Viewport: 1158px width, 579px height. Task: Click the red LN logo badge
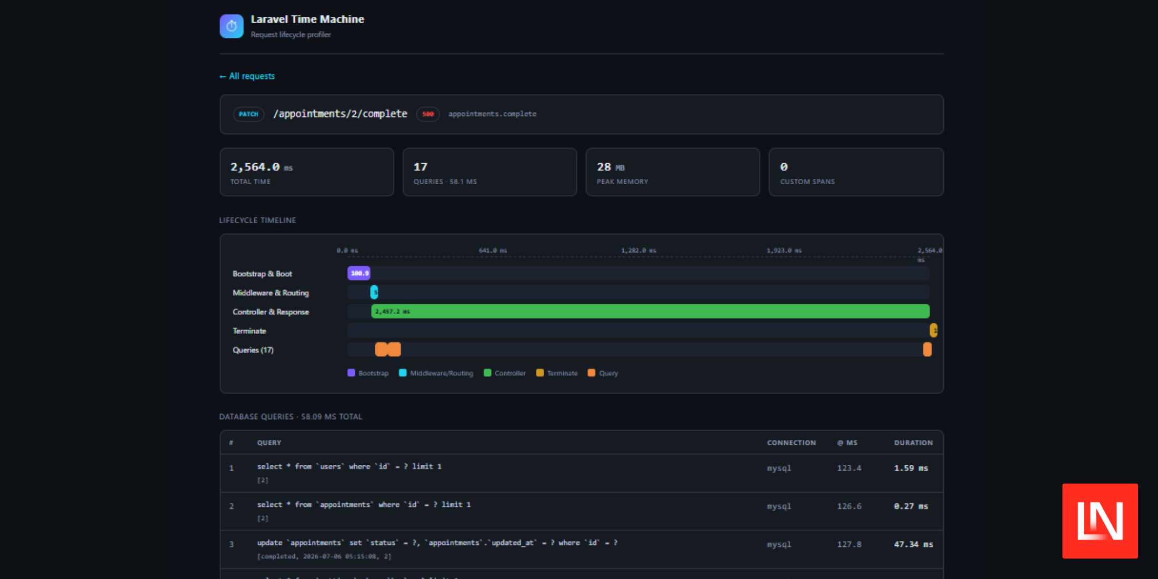pos(1100,521)
